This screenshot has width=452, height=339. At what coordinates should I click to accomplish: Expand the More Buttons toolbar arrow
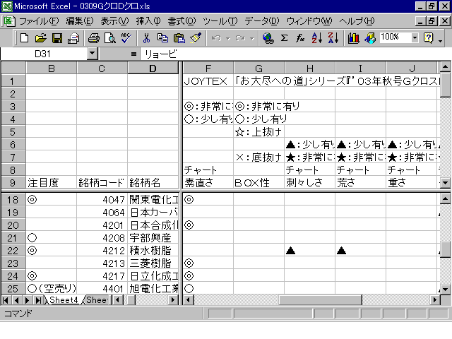pos(440,41)
